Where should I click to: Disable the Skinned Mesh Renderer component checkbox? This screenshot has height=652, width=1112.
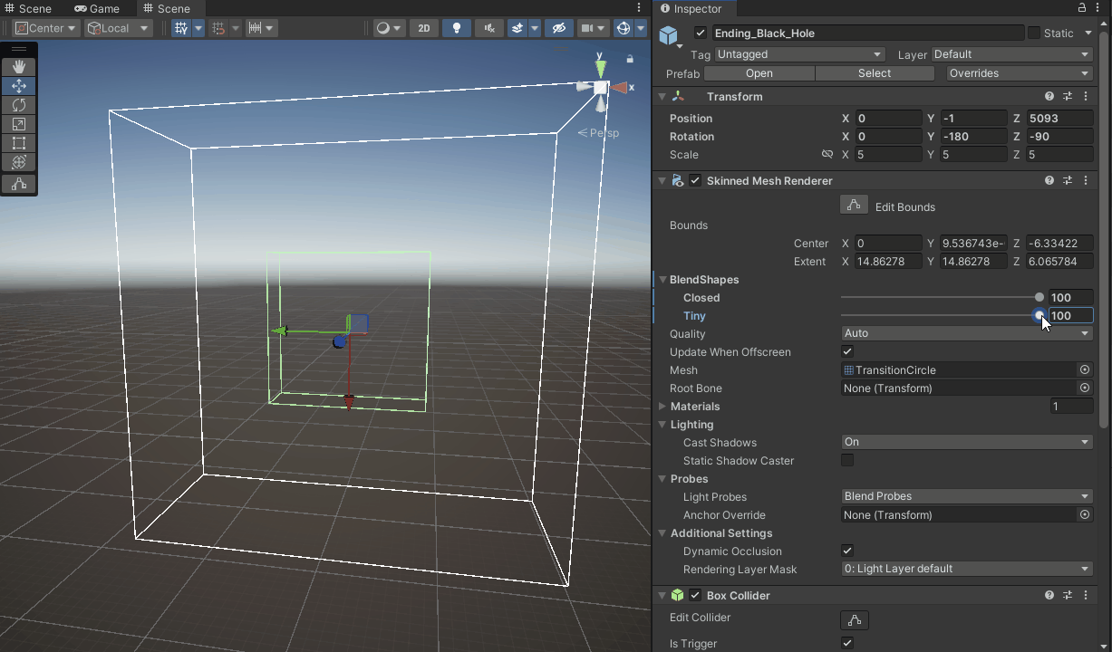pyautogui.click(x=695, y=180)
